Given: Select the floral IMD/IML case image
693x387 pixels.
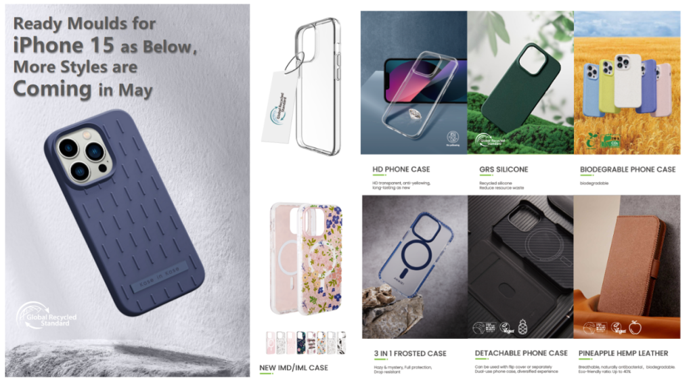Looking at the screenshot, I should point(306,259).
